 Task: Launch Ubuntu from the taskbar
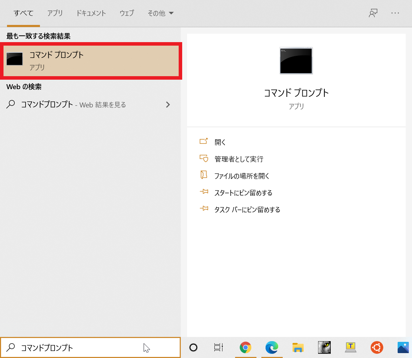tap(377, 347)
